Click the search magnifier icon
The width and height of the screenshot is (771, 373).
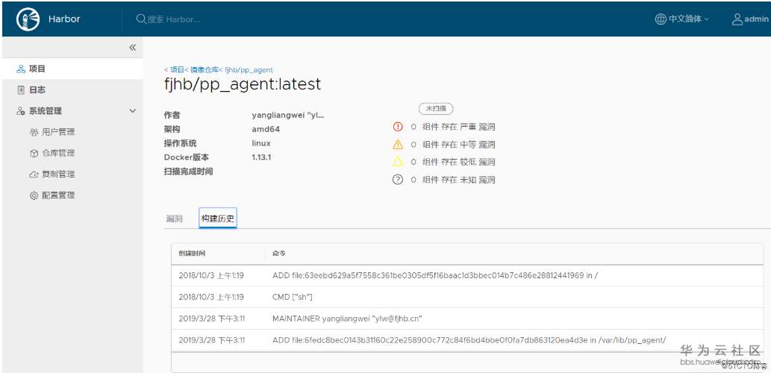point(141,19)
